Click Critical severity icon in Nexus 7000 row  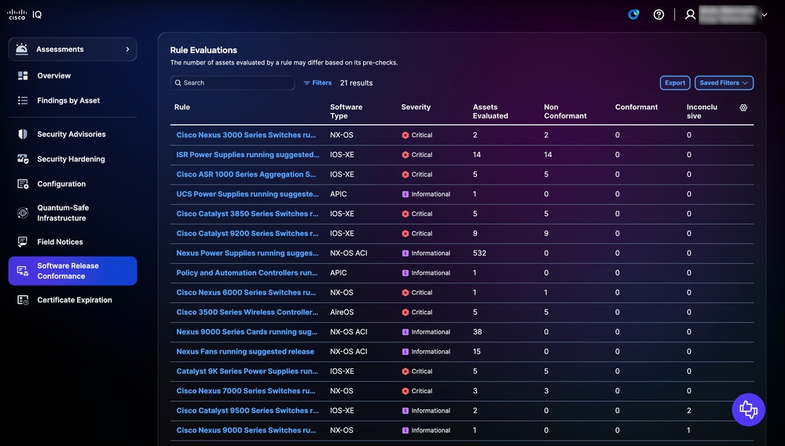tap(405, 391)
